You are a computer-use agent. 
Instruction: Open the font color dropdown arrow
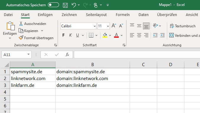pos(121,35)
